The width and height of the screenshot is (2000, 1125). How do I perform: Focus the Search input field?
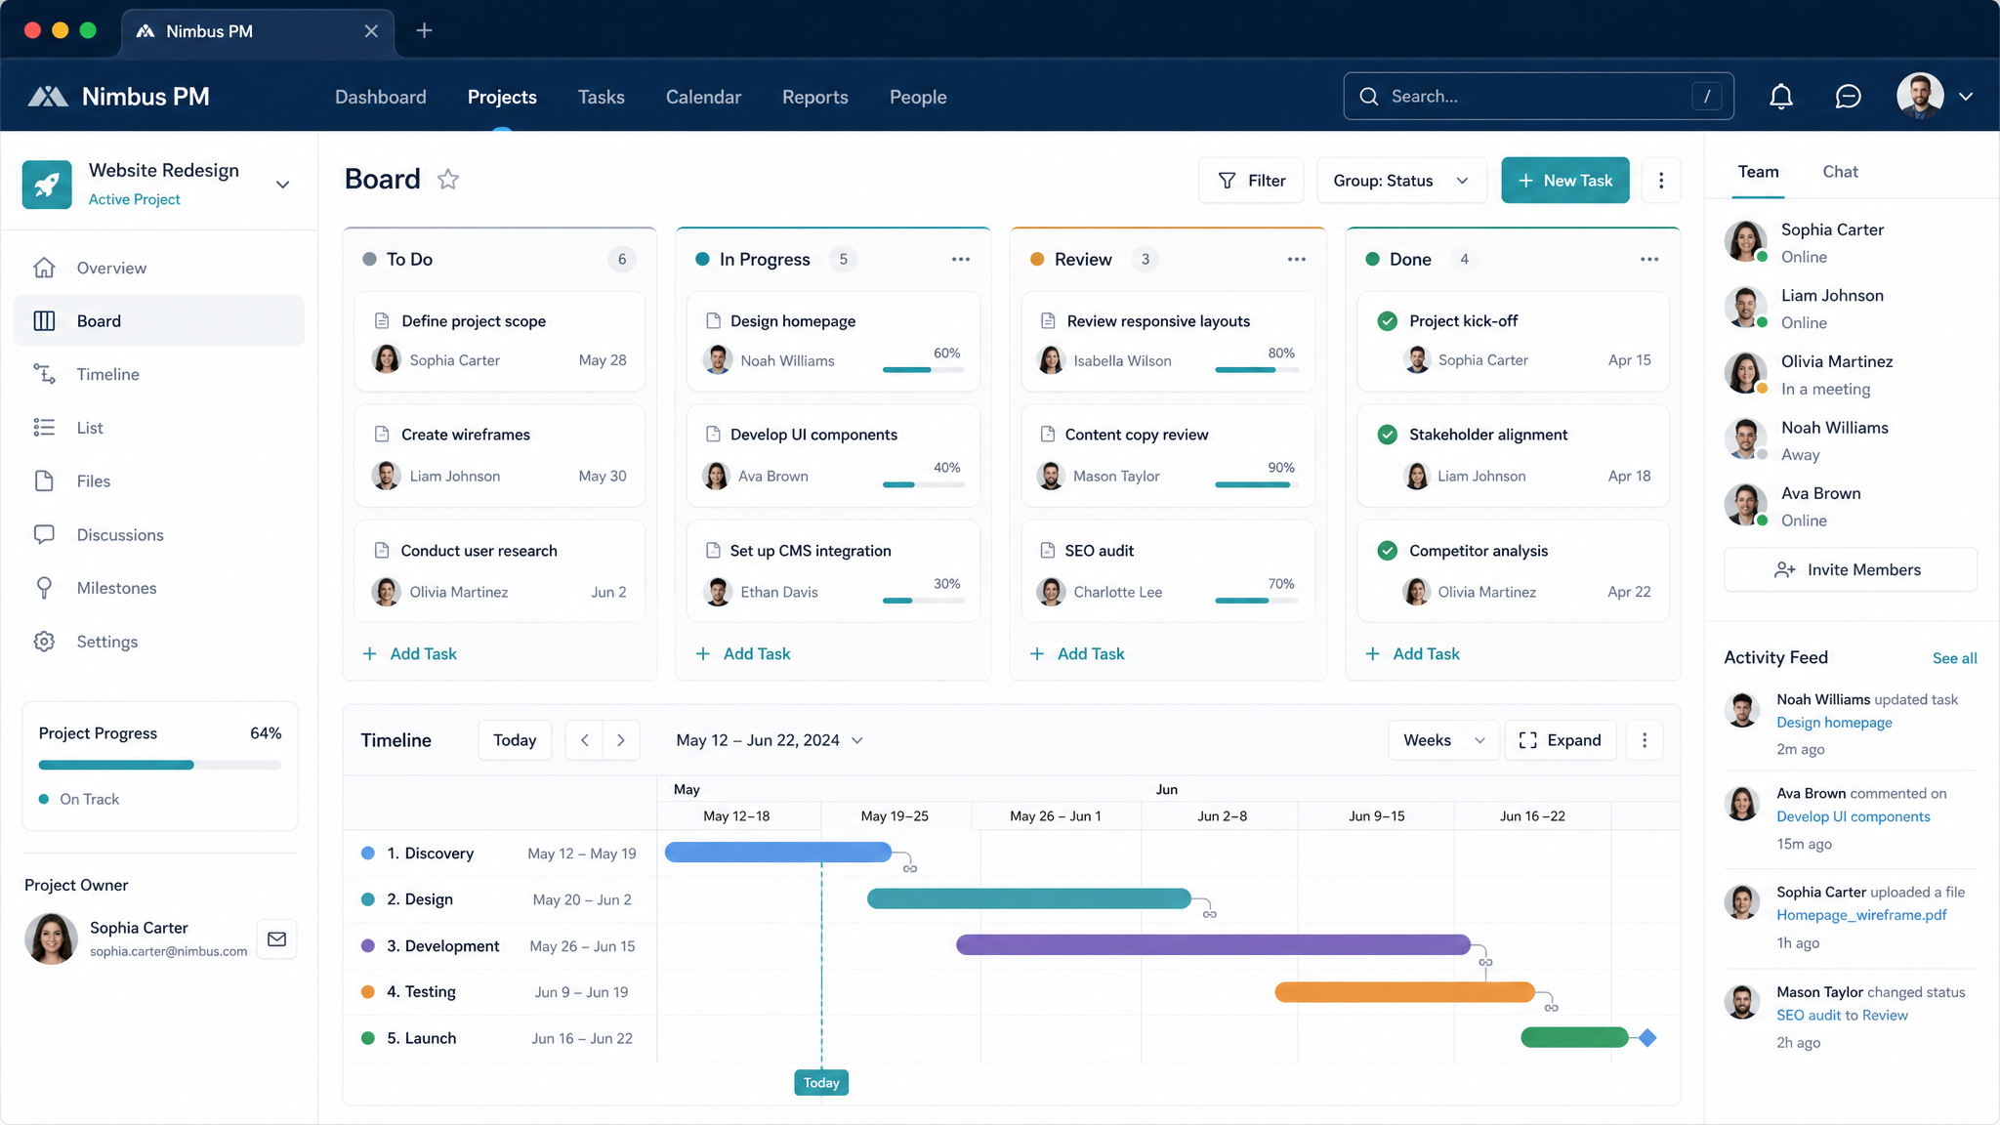[x=1538, y=97]
